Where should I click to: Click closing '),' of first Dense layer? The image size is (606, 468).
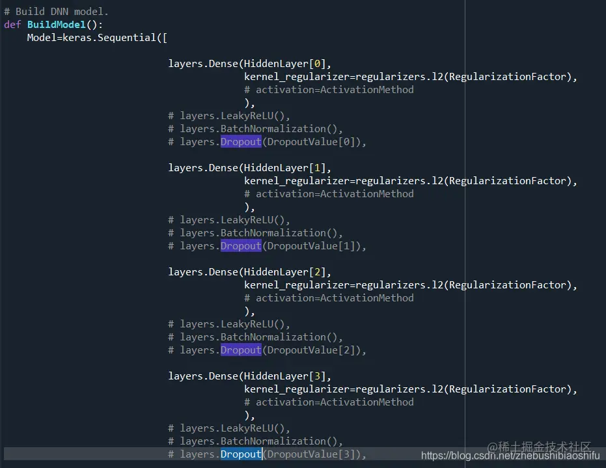coord(249,103)
